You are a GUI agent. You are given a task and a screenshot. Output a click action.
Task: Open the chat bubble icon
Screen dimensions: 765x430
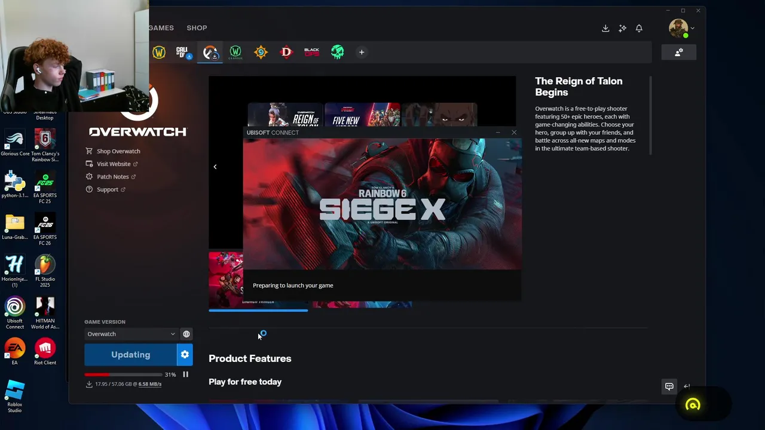pyautogui.click(x=669, y=386)
